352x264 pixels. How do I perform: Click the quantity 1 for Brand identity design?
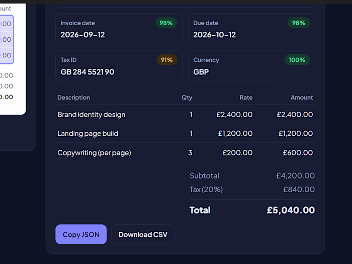(191, 115)
